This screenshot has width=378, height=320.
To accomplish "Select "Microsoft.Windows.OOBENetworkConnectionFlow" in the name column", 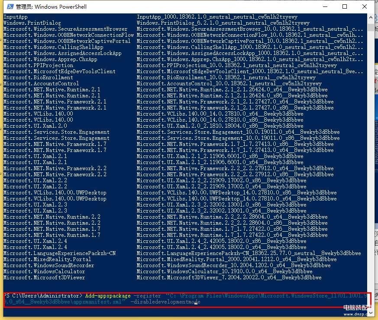I will pos(68,35).
